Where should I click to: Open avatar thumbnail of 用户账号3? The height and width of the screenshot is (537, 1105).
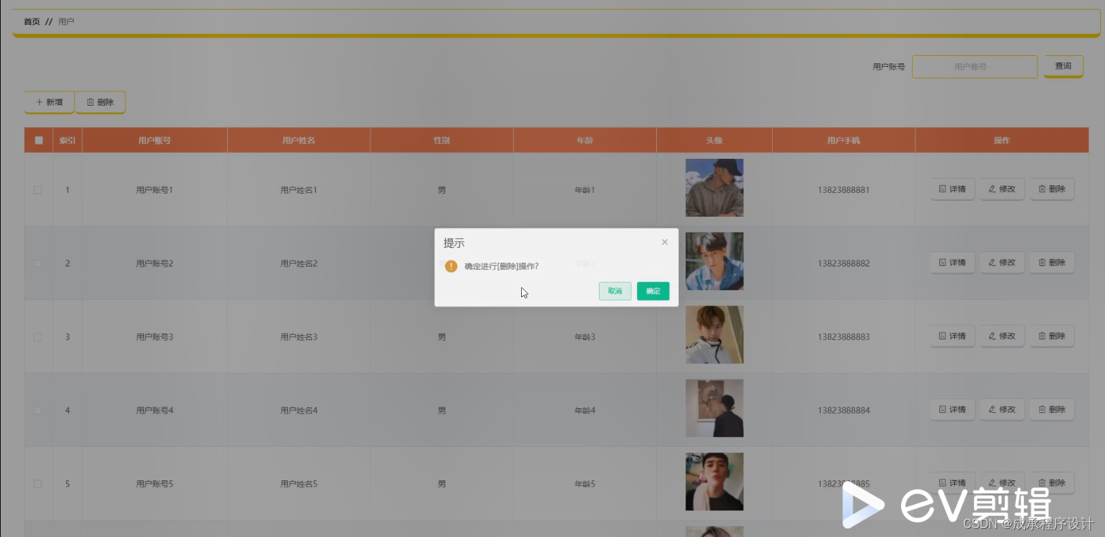click(714, 335)
